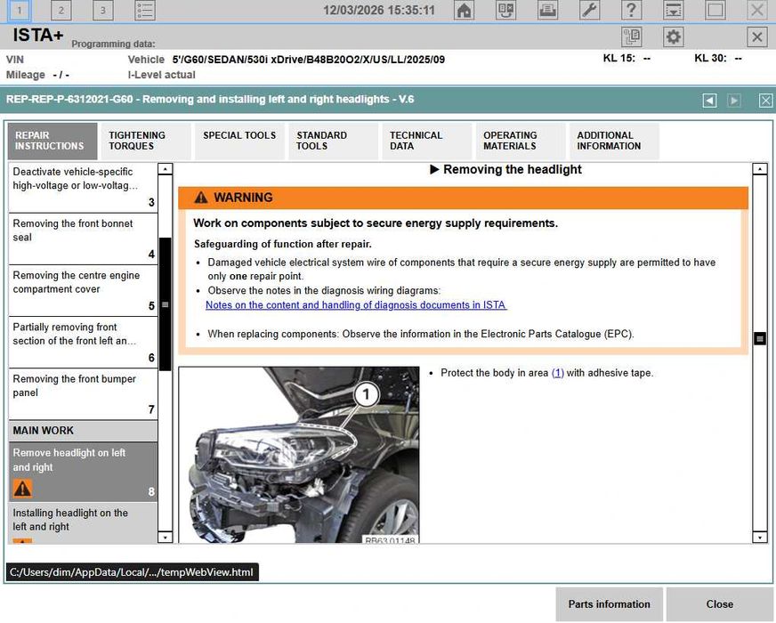
Task: Open Parts information
Action: point(610,604)
